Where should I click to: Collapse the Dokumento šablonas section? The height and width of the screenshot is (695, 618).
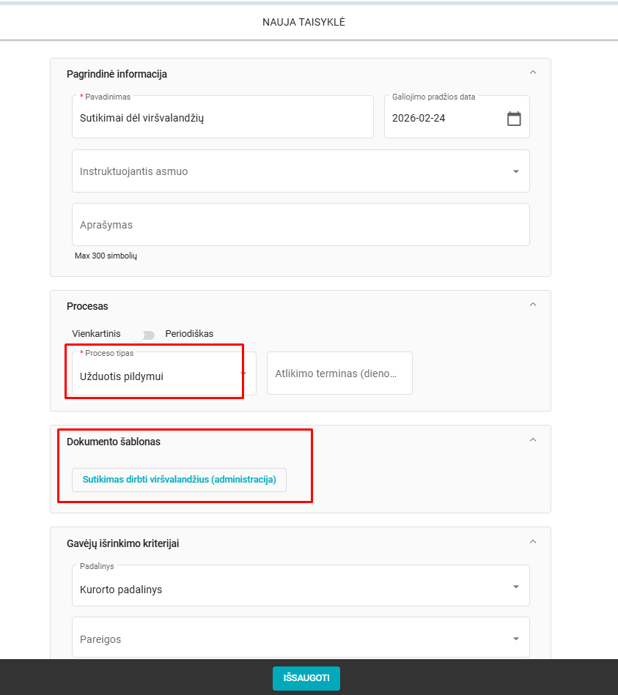(x=533, y=440)
